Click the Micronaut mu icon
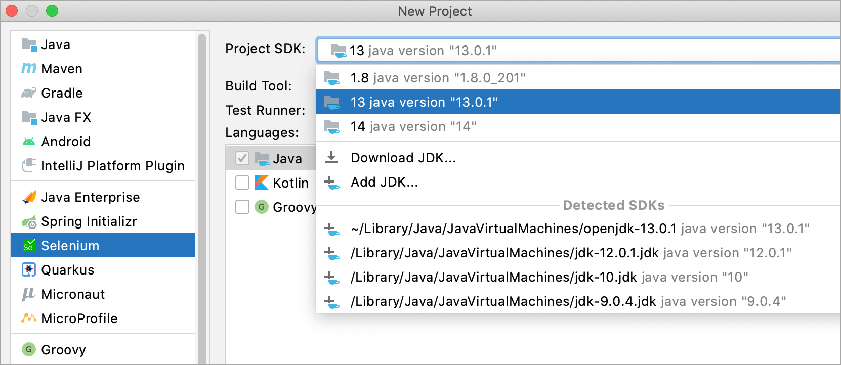The image size is (841, 365). point(29,294)
